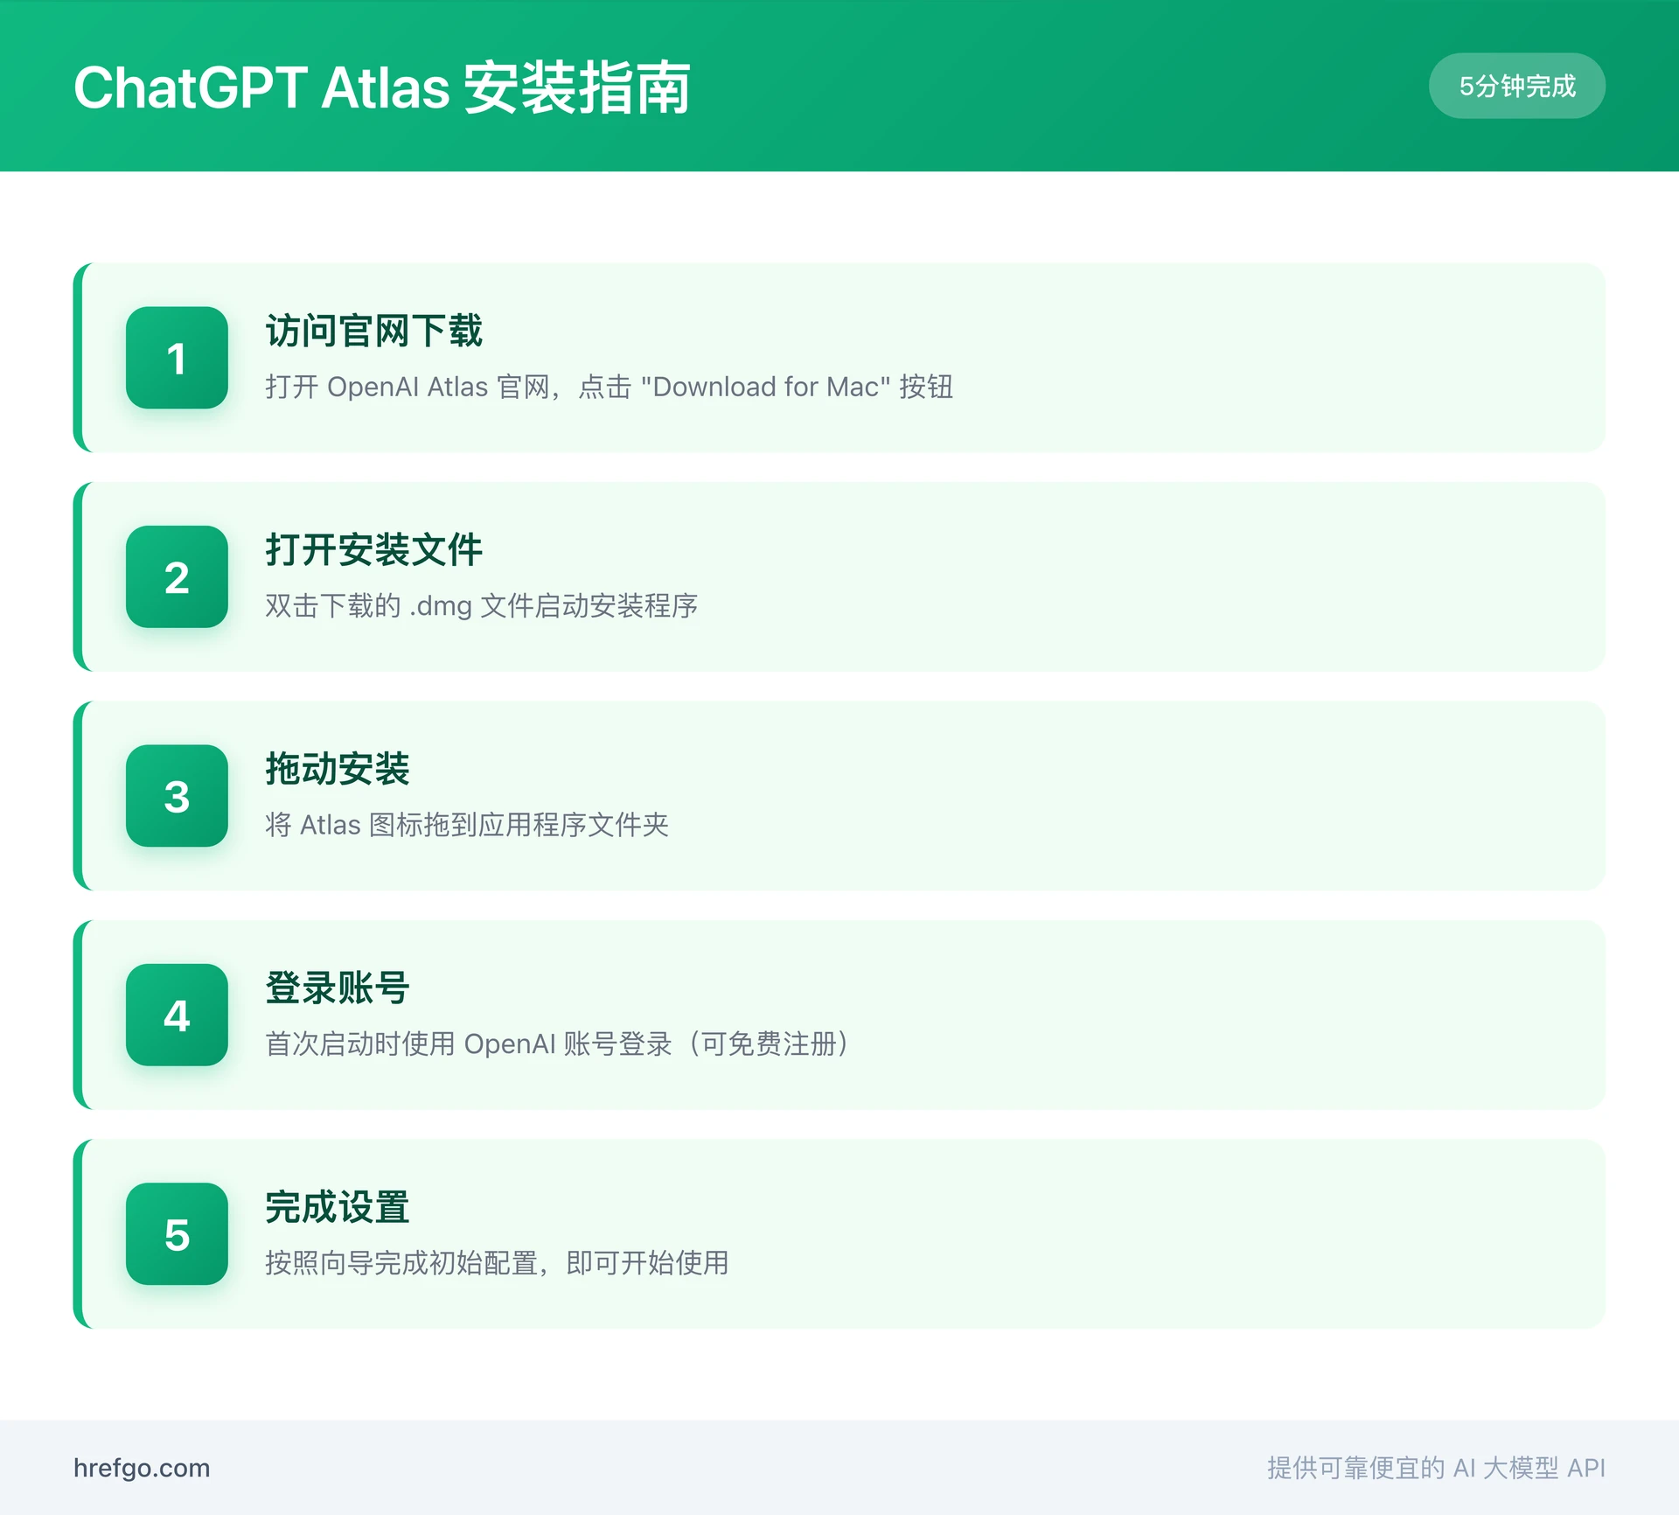
Task: Click the 按照向导完成初始配置 description
Action: click(497, 1263)
